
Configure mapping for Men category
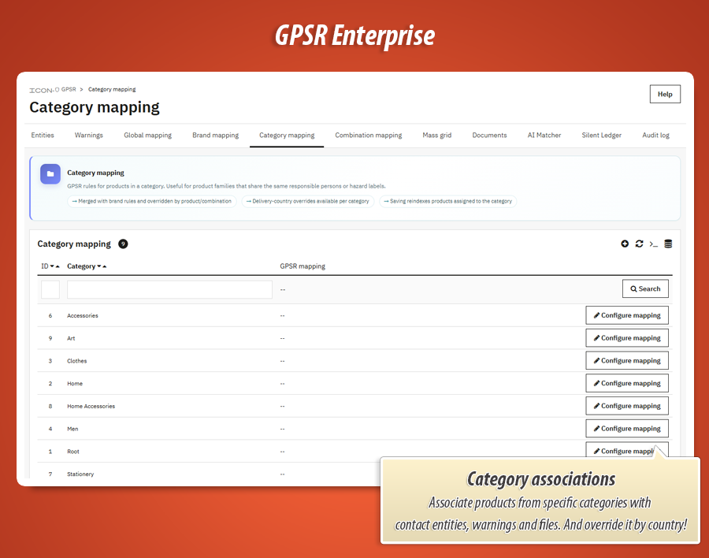627,429
